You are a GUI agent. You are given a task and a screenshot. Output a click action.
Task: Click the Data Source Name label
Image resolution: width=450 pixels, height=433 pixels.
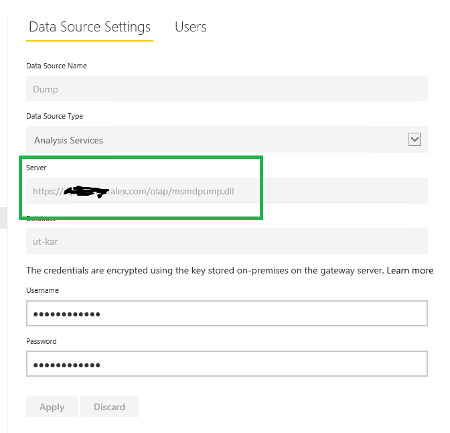pos(56,66)
